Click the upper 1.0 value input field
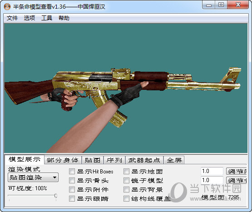 coord(212,171)
